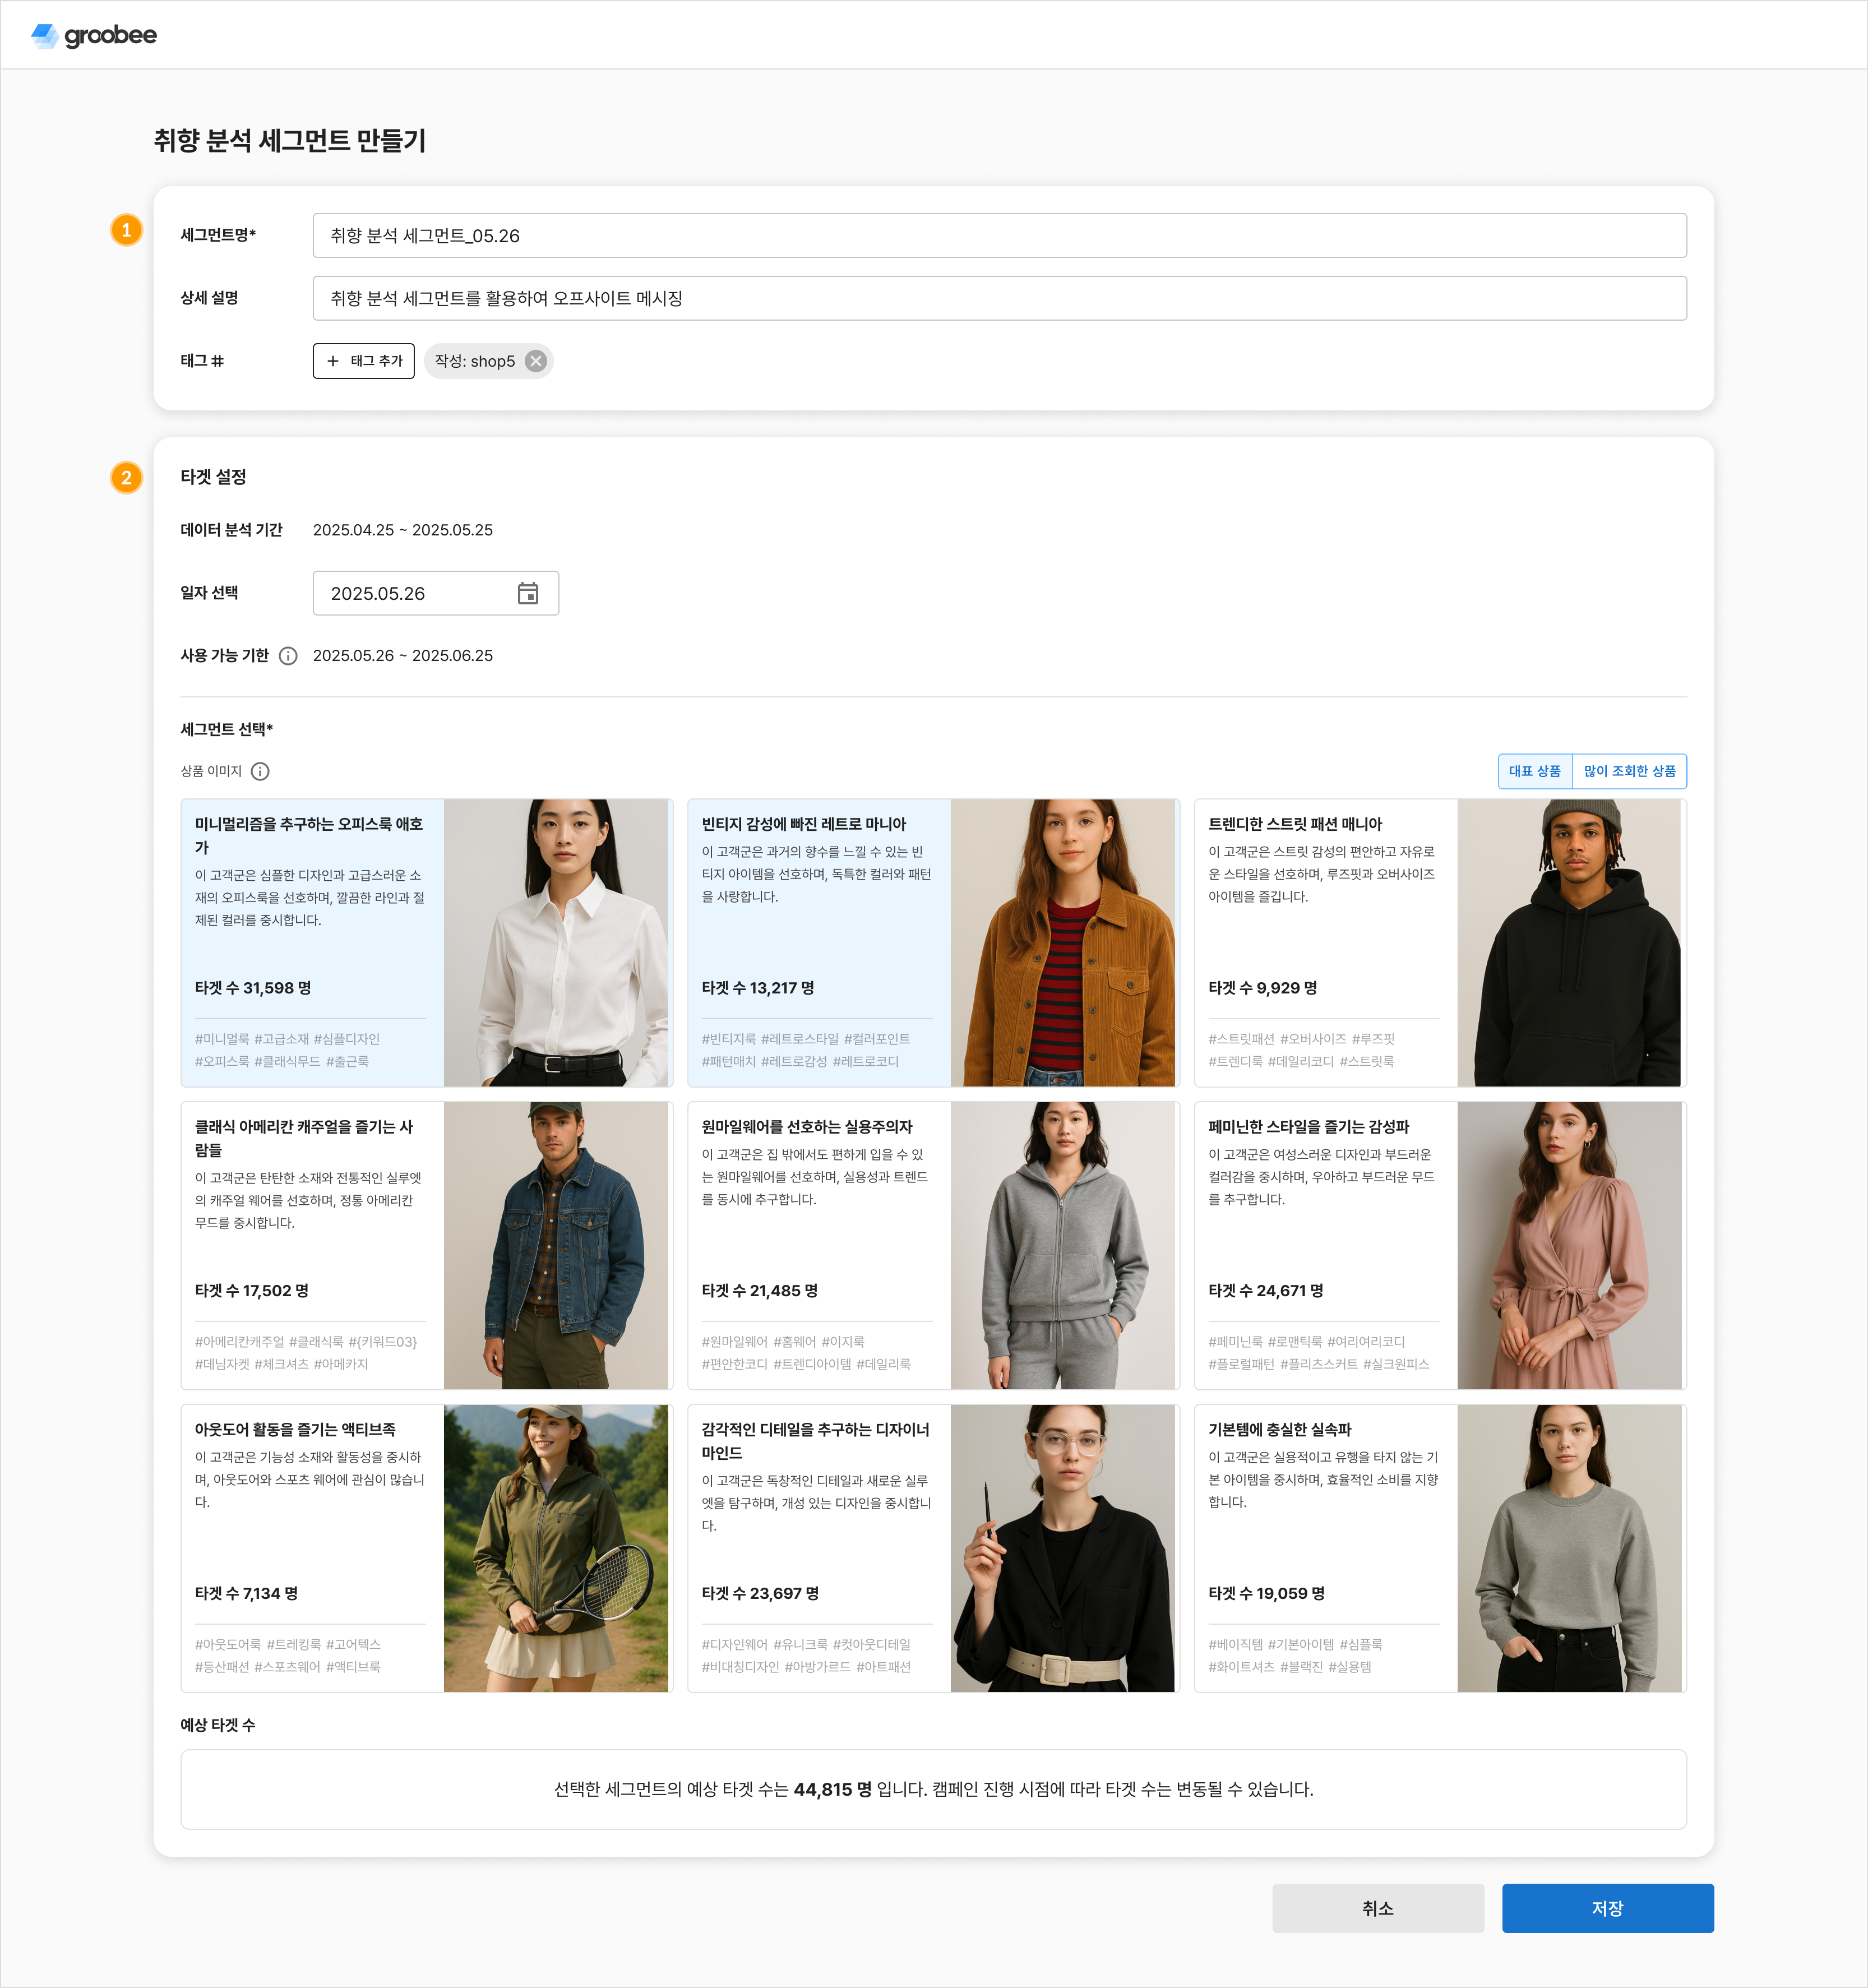Select 원마일웨어를 선호하는 실용주의자 segment card

tap(934, 1246)
